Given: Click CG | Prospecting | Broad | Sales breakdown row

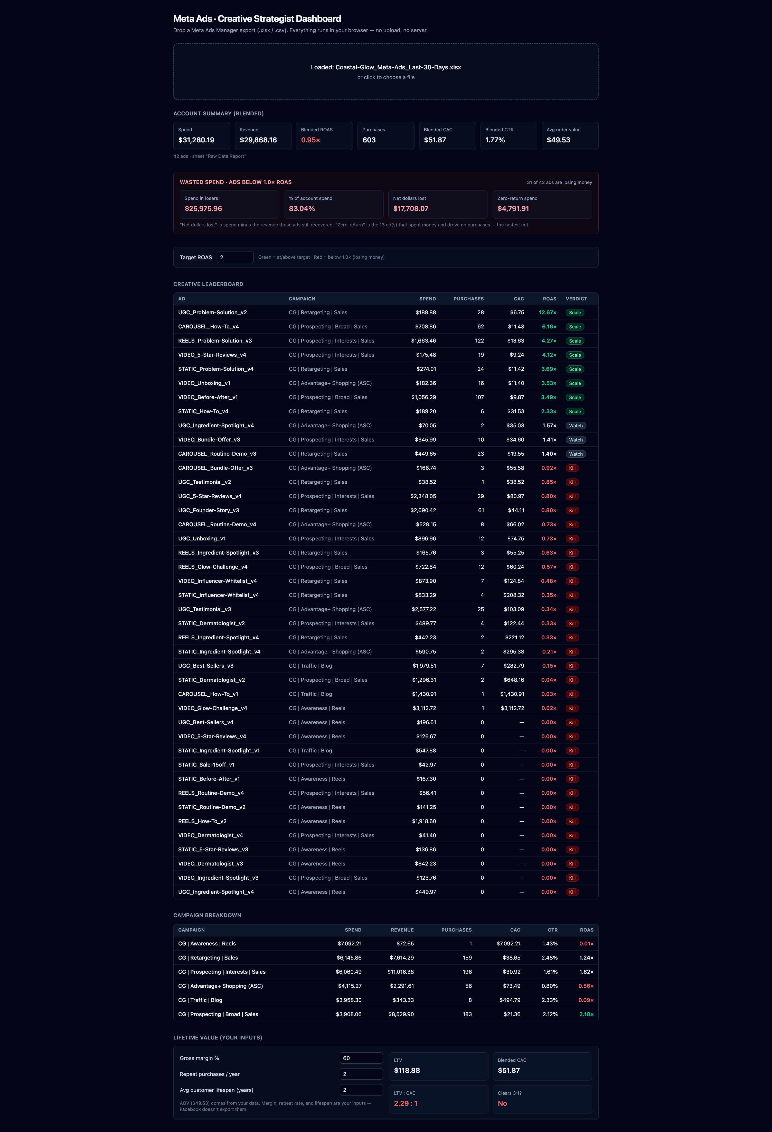Looking at the screenshot, I should tap(385, 1014).
